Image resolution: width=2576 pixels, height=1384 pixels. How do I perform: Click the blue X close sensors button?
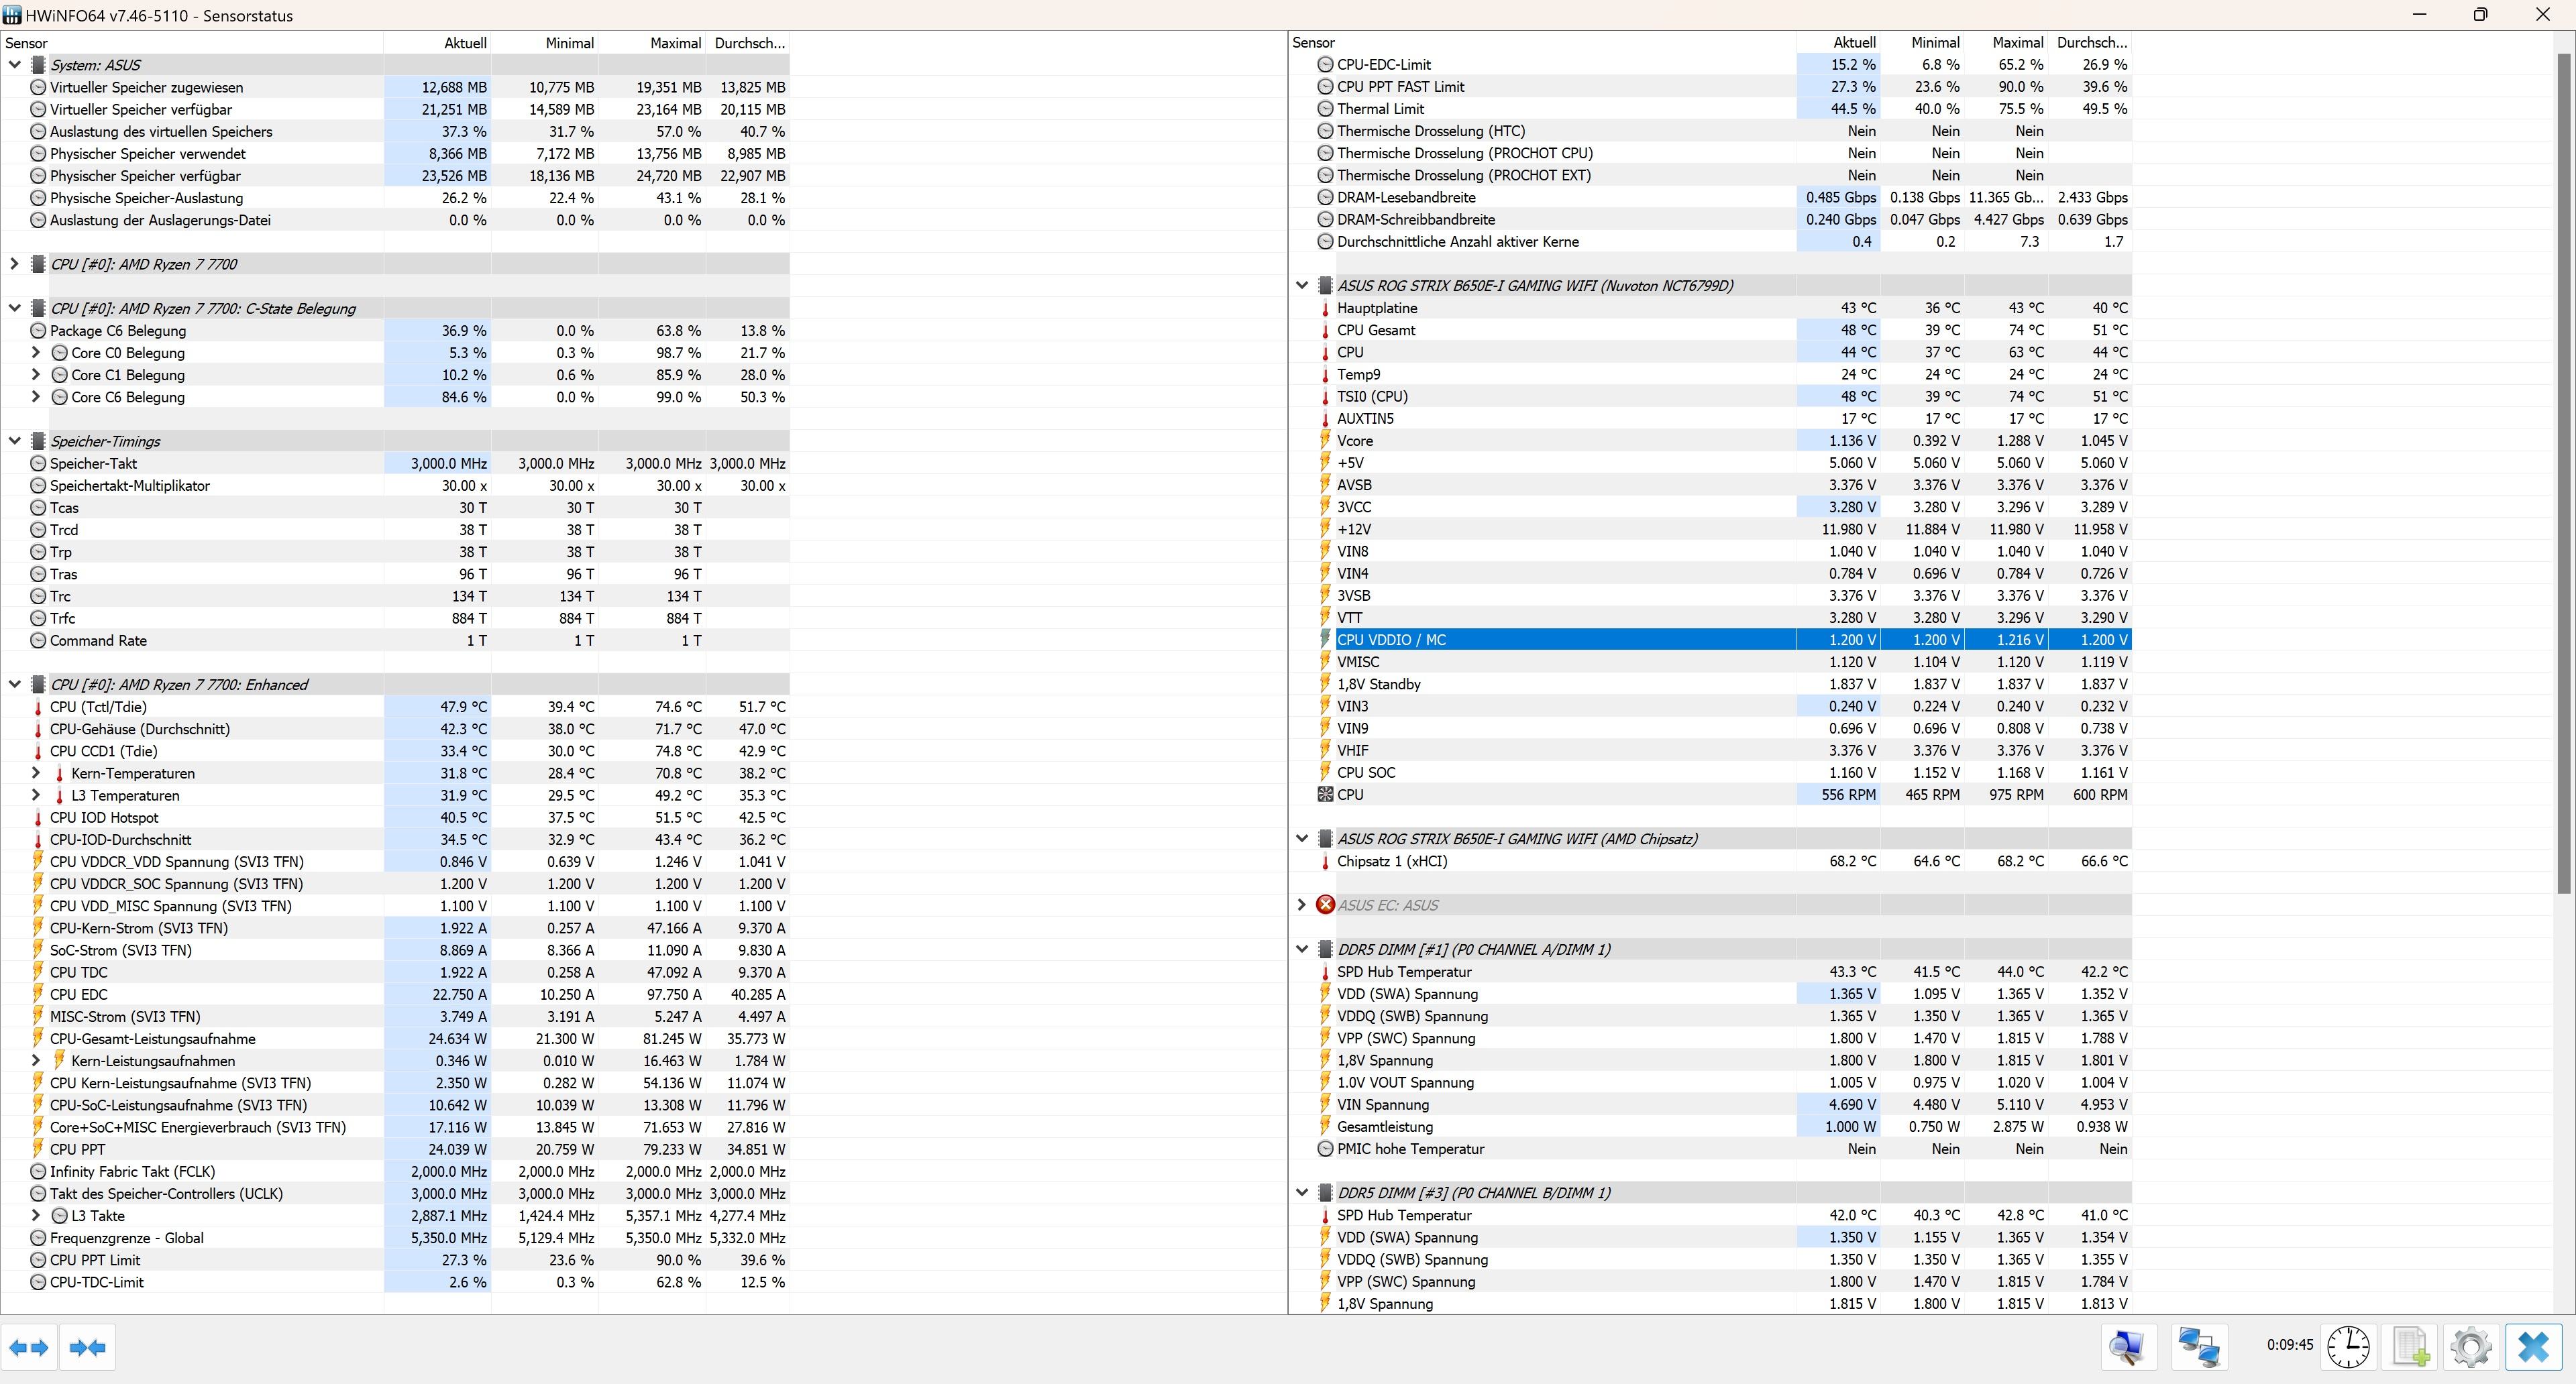pos(2533,1346)
